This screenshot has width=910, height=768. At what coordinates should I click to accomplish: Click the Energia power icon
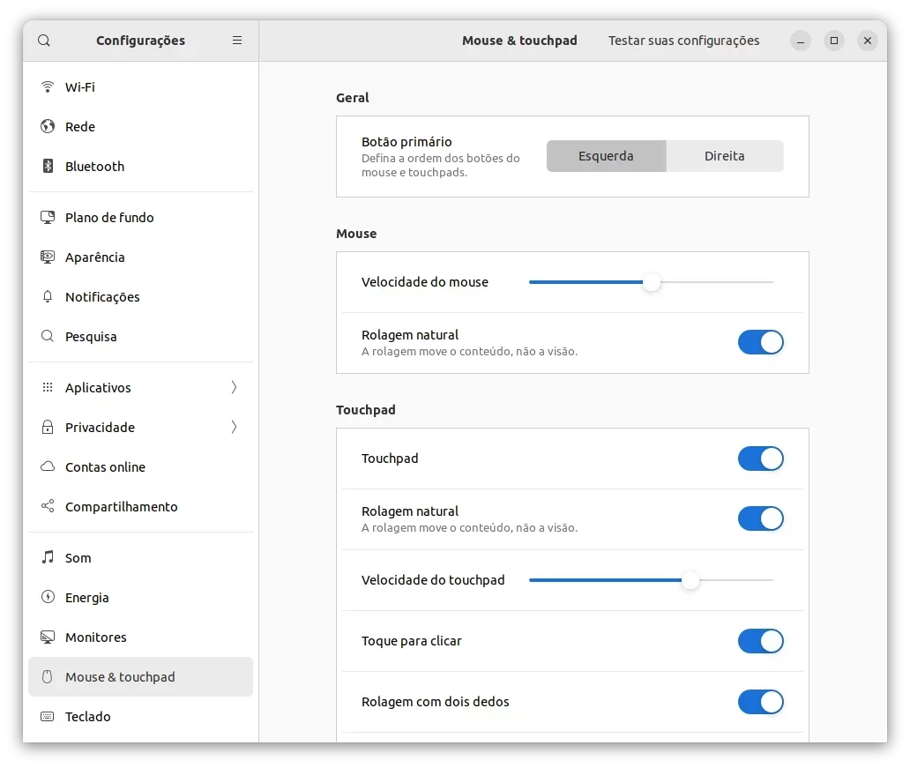coord(48,597)
